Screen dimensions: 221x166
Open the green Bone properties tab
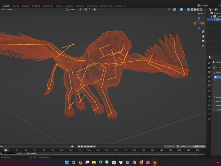click(x=209, y=114)
